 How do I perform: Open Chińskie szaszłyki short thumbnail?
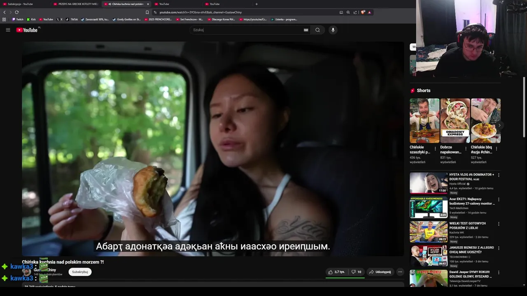tap(424, 120)
